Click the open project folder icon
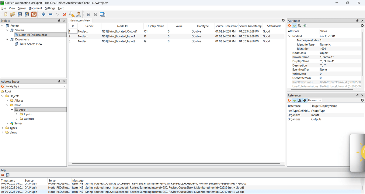The width and height of the screenshot is (365, 194). [12, 14]
